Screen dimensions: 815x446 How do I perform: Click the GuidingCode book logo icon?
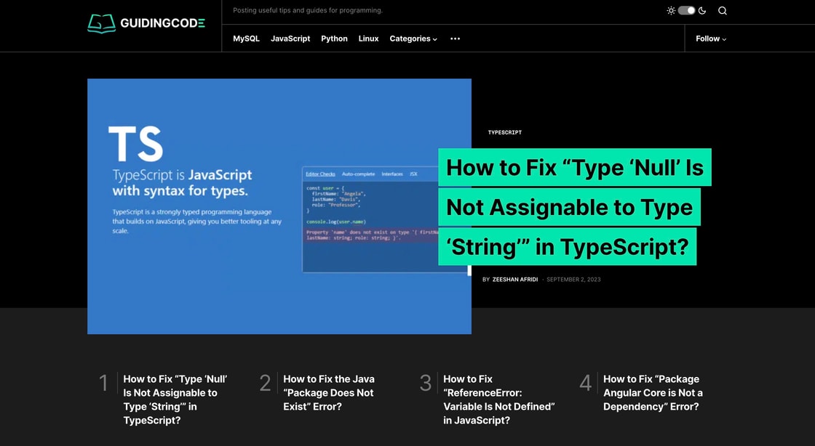(x=101, y=23)
